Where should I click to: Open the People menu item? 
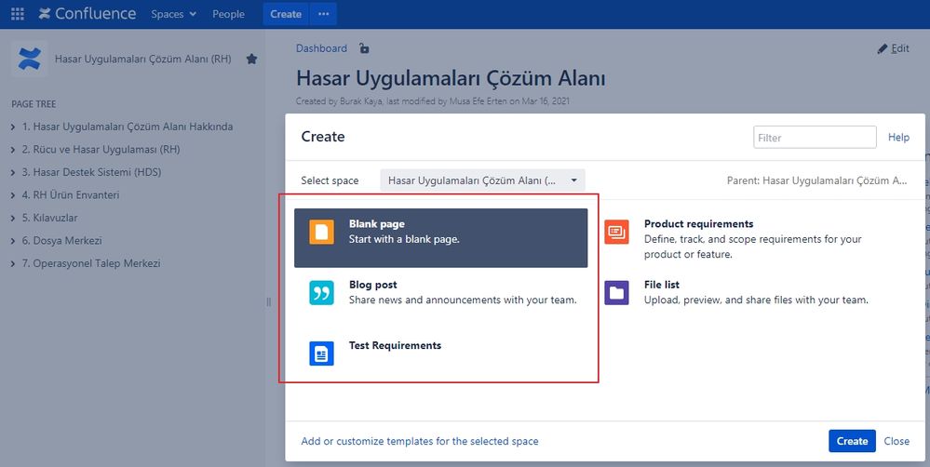tap(228, 14)
